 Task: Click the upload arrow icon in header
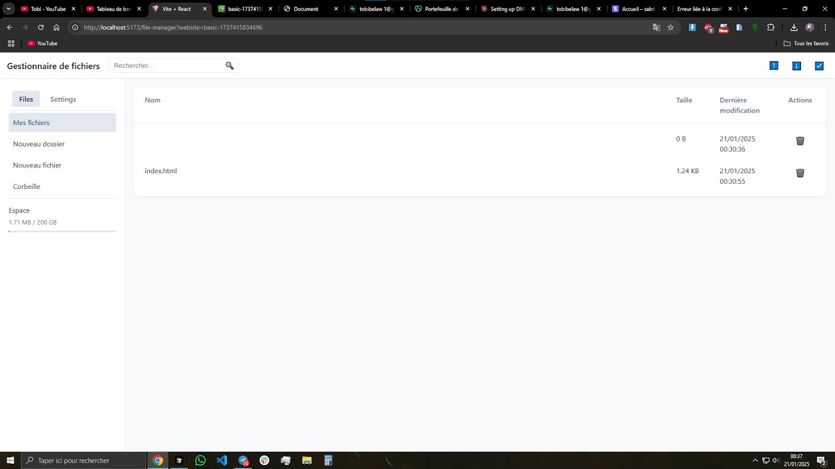[x=774, y=66]
